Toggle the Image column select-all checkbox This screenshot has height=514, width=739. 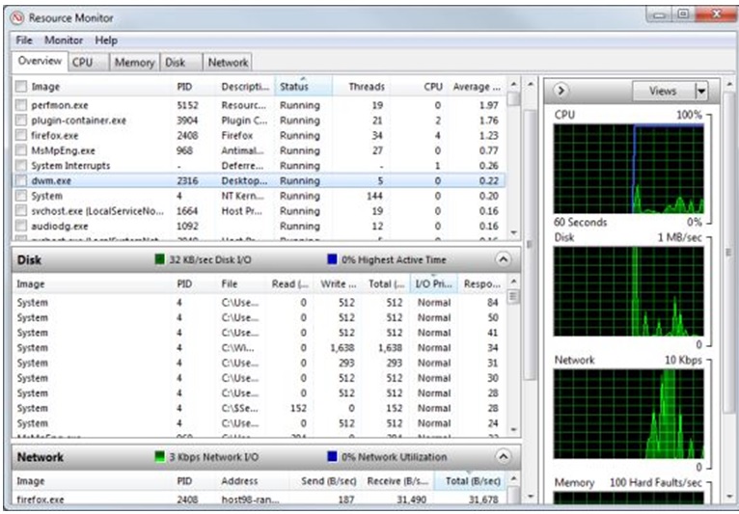click(x=21, y=87)
